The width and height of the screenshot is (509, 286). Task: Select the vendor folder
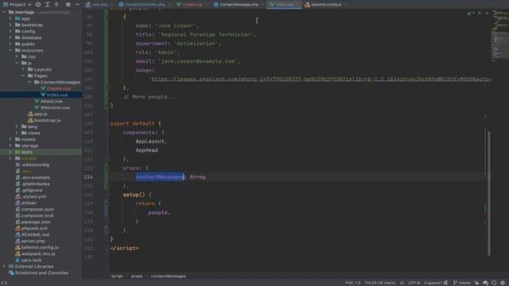click(x=29, y=158)
